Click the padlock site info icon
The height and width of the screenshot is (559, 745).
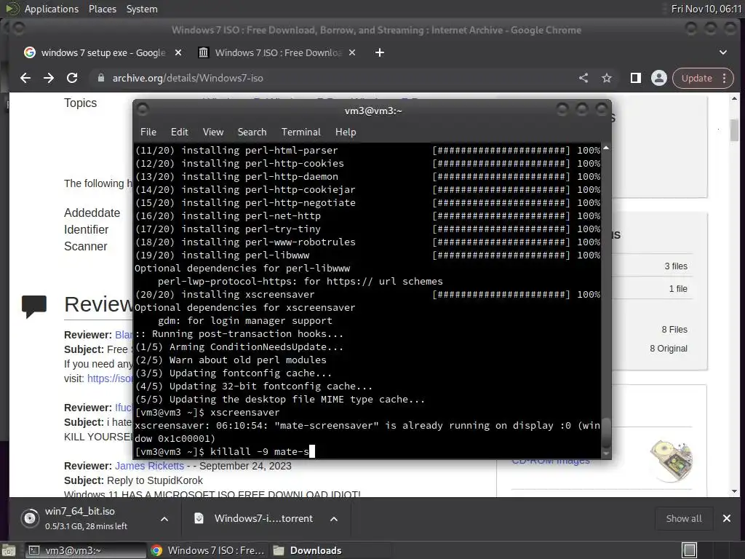(100, 78)
